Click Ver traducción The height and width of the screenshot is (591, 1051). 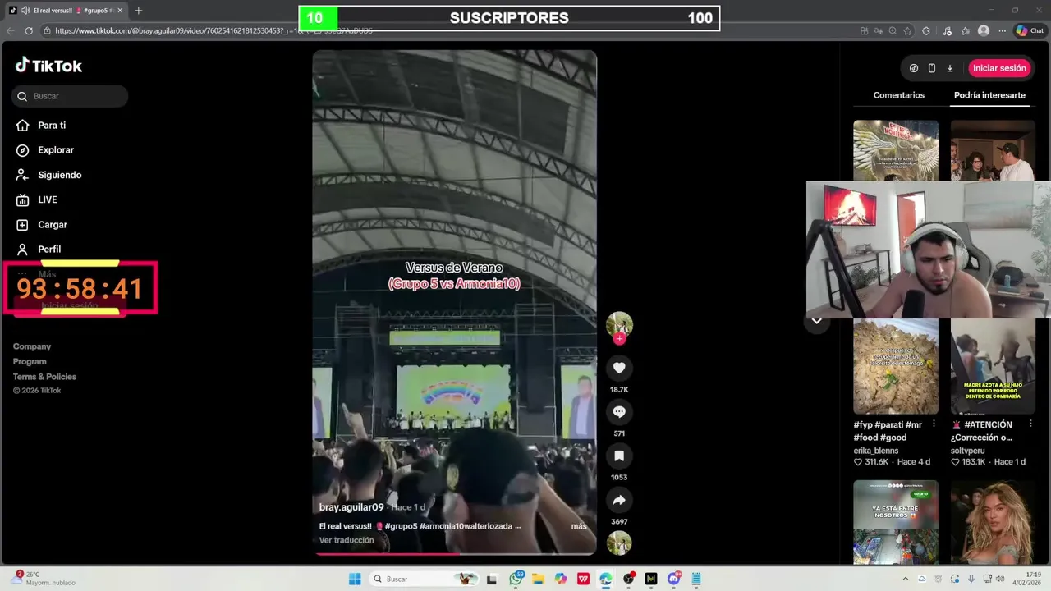[347, 540]
